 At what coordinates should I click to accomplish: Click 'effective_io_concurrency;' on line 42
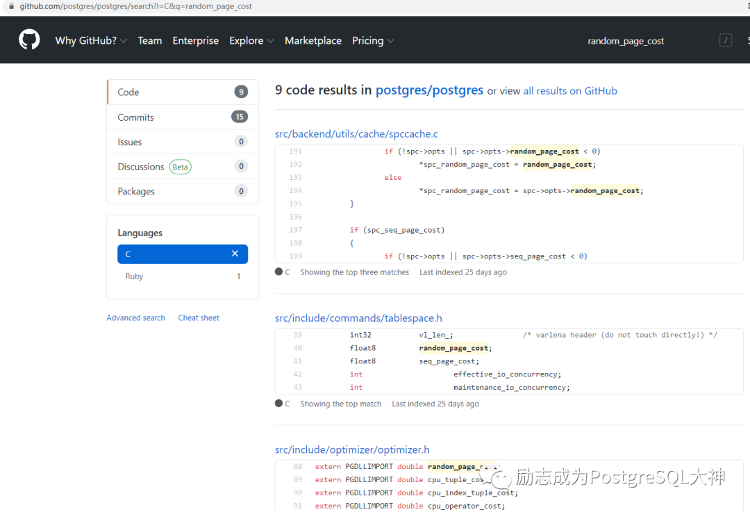coord(508,374)
